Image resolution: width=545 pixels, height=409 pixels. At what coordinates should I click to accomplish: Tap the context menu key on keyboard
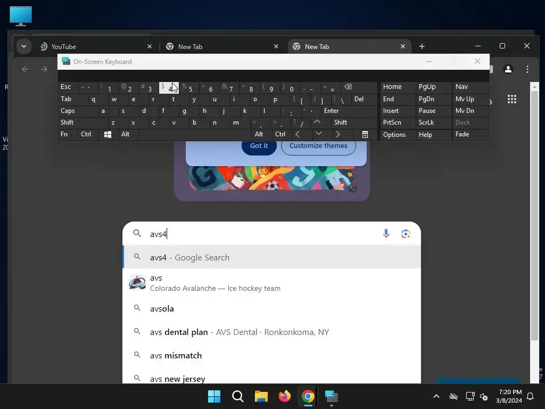[x=365, y=134]
